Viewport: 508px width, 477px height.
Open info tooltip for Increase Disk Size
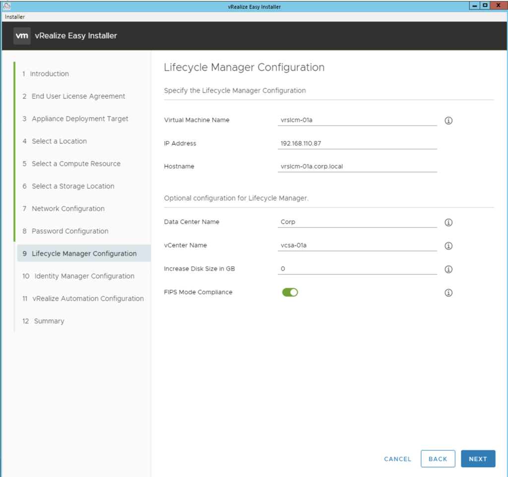448,269
